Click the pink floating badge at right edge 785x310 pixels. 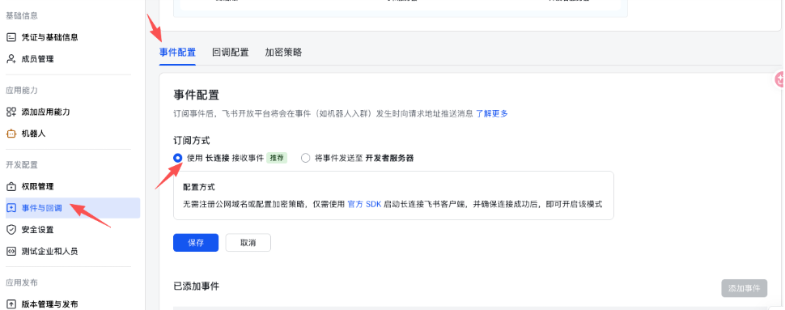[x=779, y=79]
